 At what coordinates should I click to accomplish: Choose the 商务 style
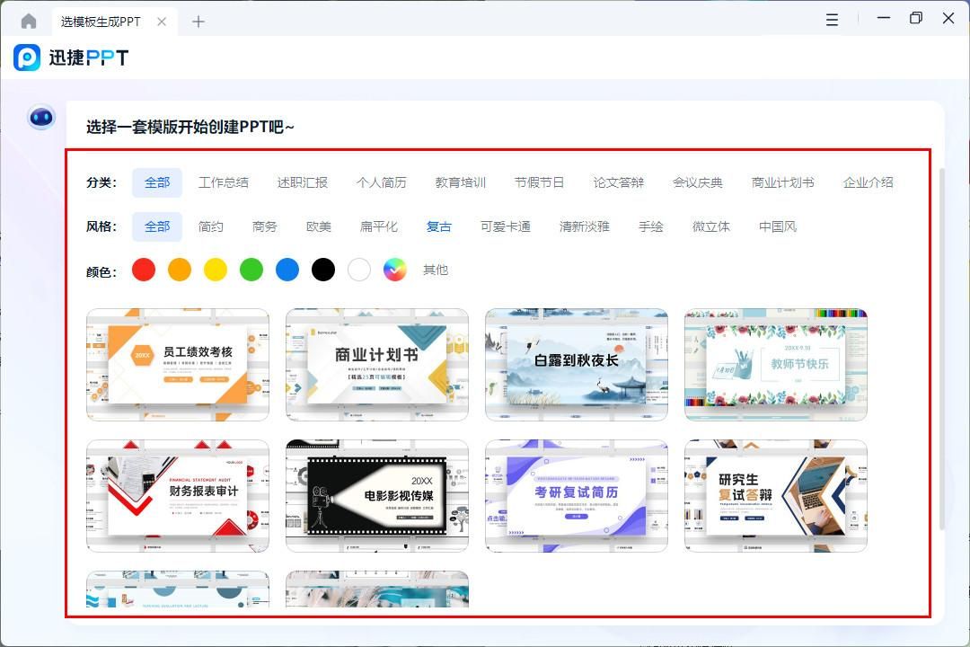tap(265, 226)
